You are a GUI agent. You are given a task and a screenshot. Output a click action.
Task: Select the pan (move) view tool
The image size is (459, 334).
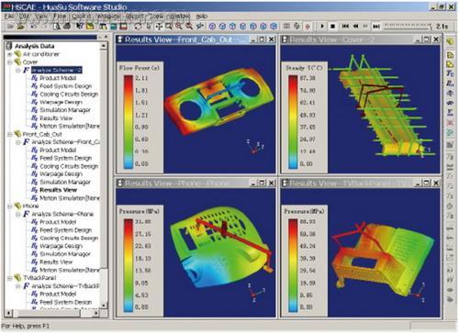tap(159, 27)
